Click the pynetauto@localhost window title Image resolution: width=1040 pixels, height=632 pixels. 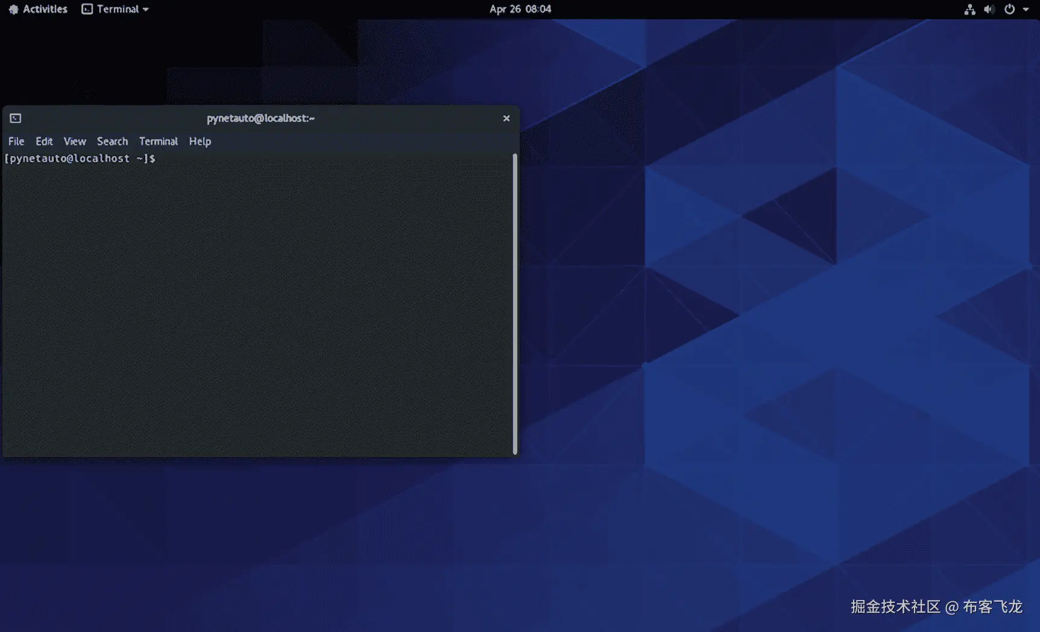tap(260, 118)
